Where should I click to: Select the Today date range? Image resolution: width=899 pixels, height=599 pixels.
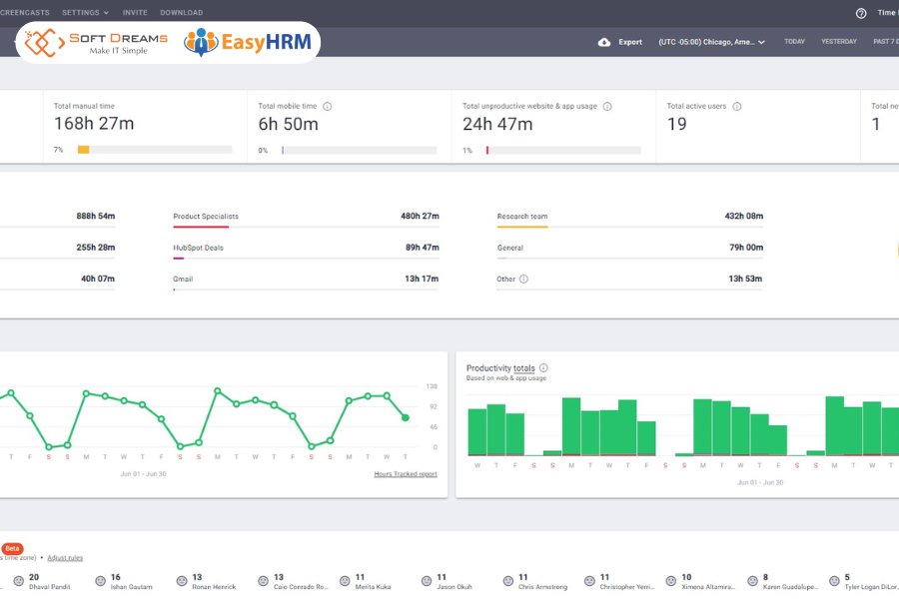[x=794, y=42]
